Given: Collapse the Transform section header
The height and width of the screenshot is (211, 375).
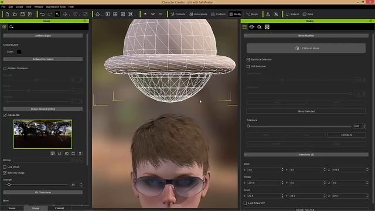Looking at the screenshot, I should tap(306, 155).
